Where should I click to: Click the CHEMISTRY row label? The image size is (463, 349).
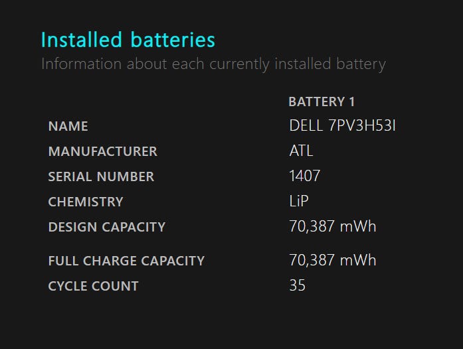[86, 202]
